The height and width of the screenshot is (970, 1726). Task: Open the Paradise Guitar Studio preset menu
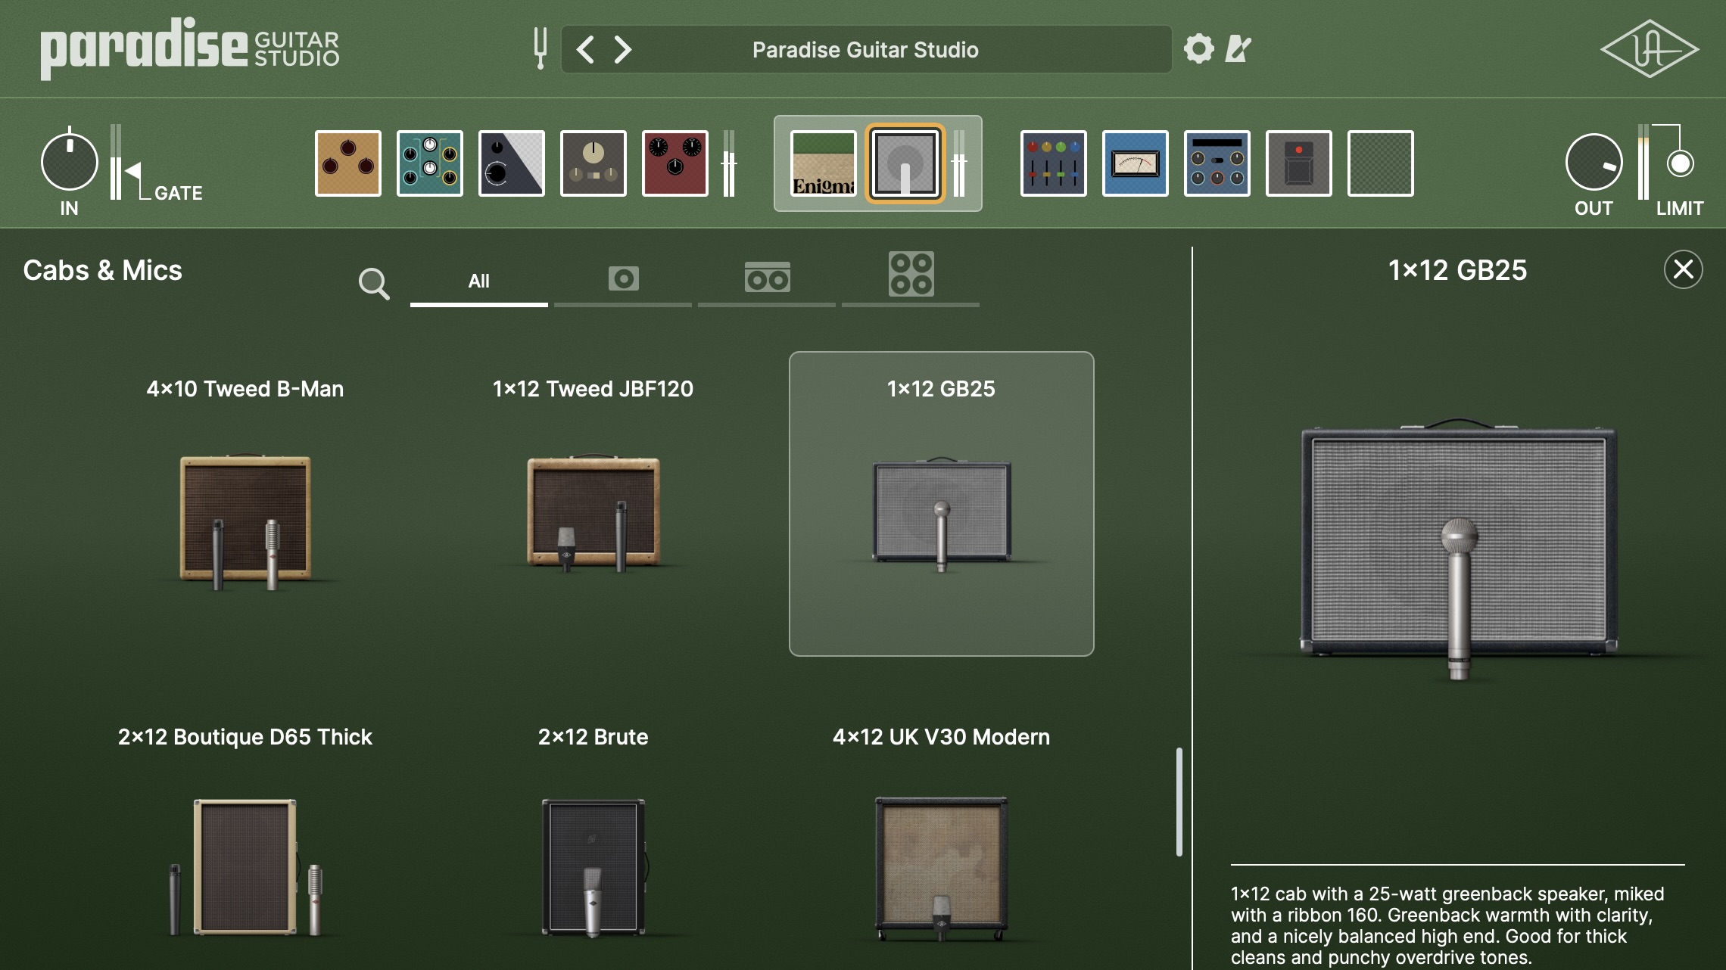tap(865, 50)
